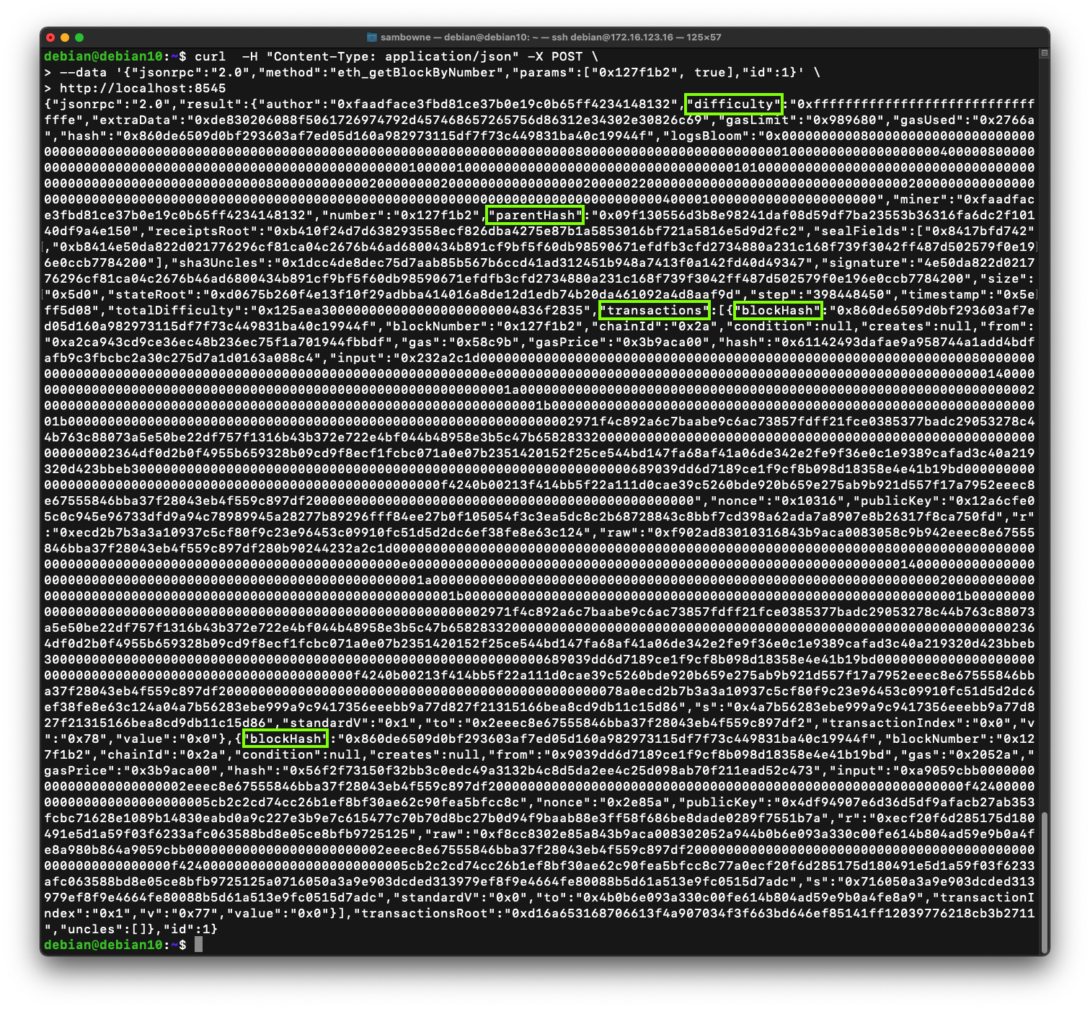Click the '--data' flag text
This screenshot has height=1009, width=1090.
click(x=84, y=72)
